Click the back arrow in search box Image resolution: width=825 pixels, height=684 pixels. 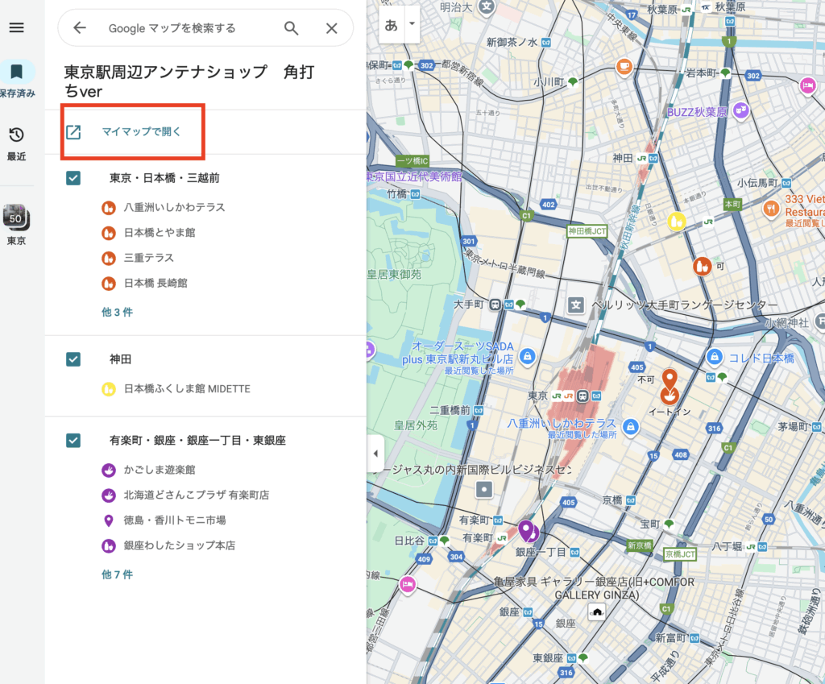click(79, 28)
